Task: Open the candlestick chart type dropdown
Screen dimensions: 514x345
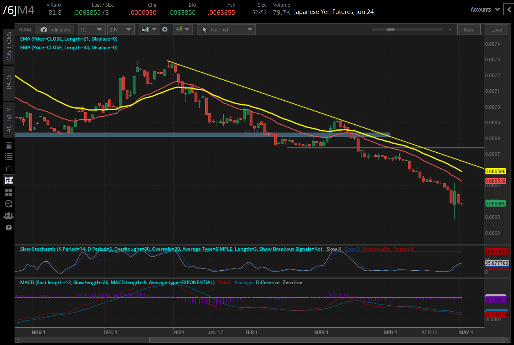Action: coord(149,30)
